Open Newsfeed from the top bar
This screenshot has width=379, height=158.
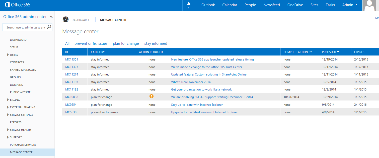(272, 5)
